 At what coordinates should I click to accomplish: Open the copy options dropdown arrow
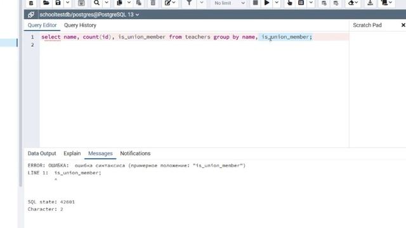[x=129, y=3]
